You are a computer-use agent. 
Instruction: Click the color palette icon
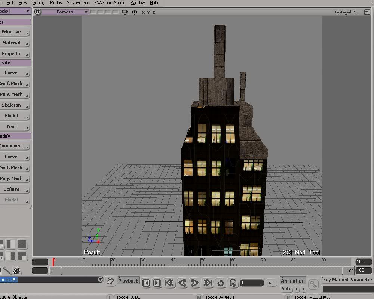click(17, 271)
